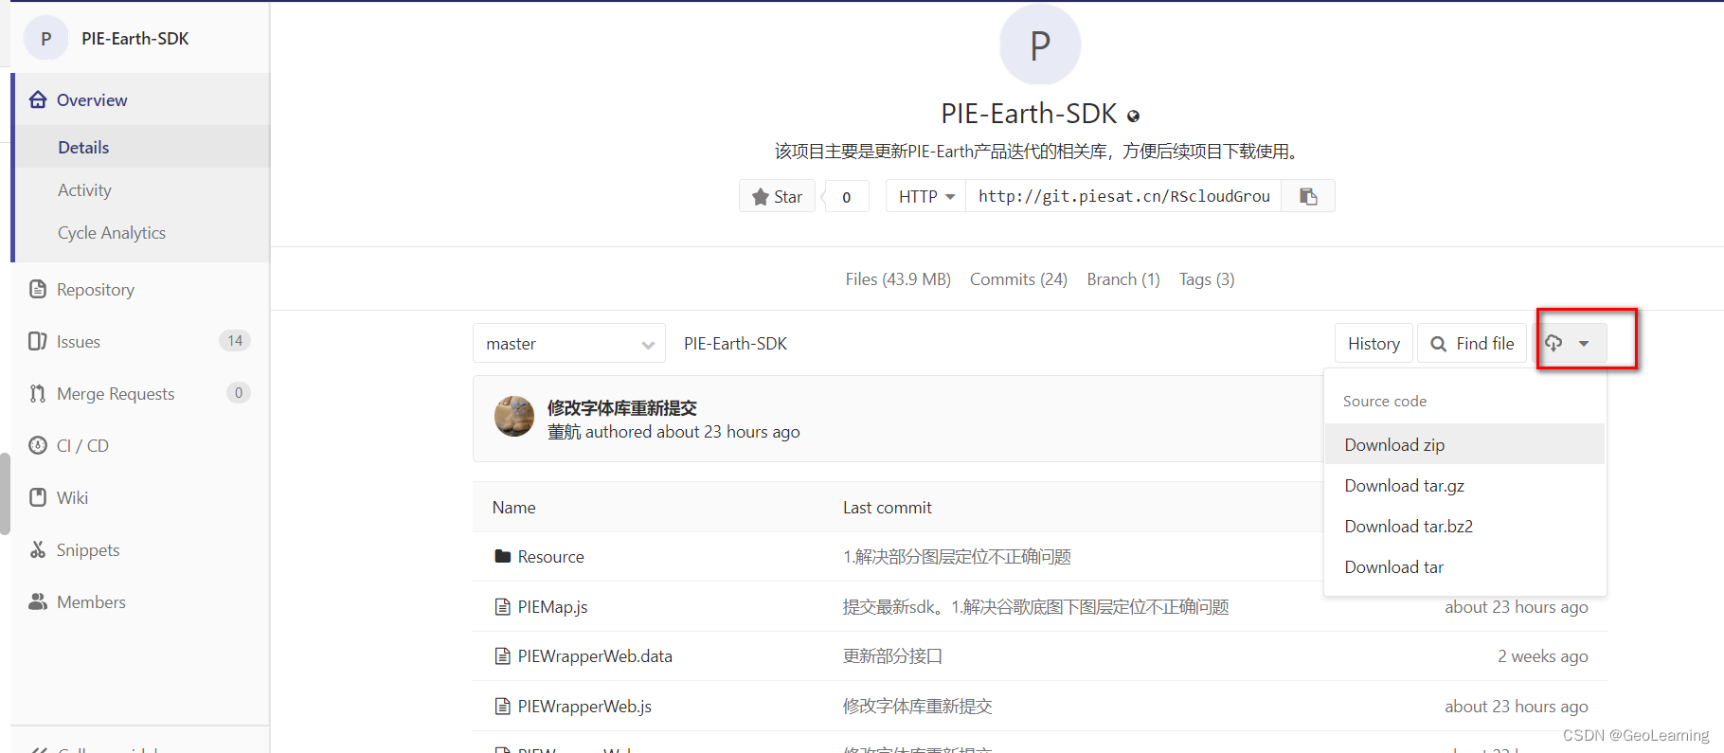Click PIE-Earth-SDK breadcrumb path link

[735, 343]
